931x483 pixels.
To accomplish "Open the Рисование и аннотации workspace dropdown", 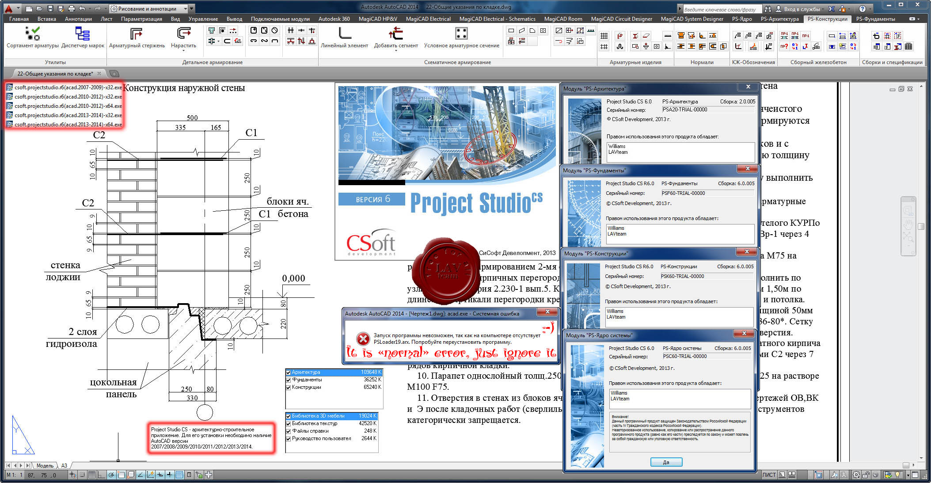I will point(148,8).
